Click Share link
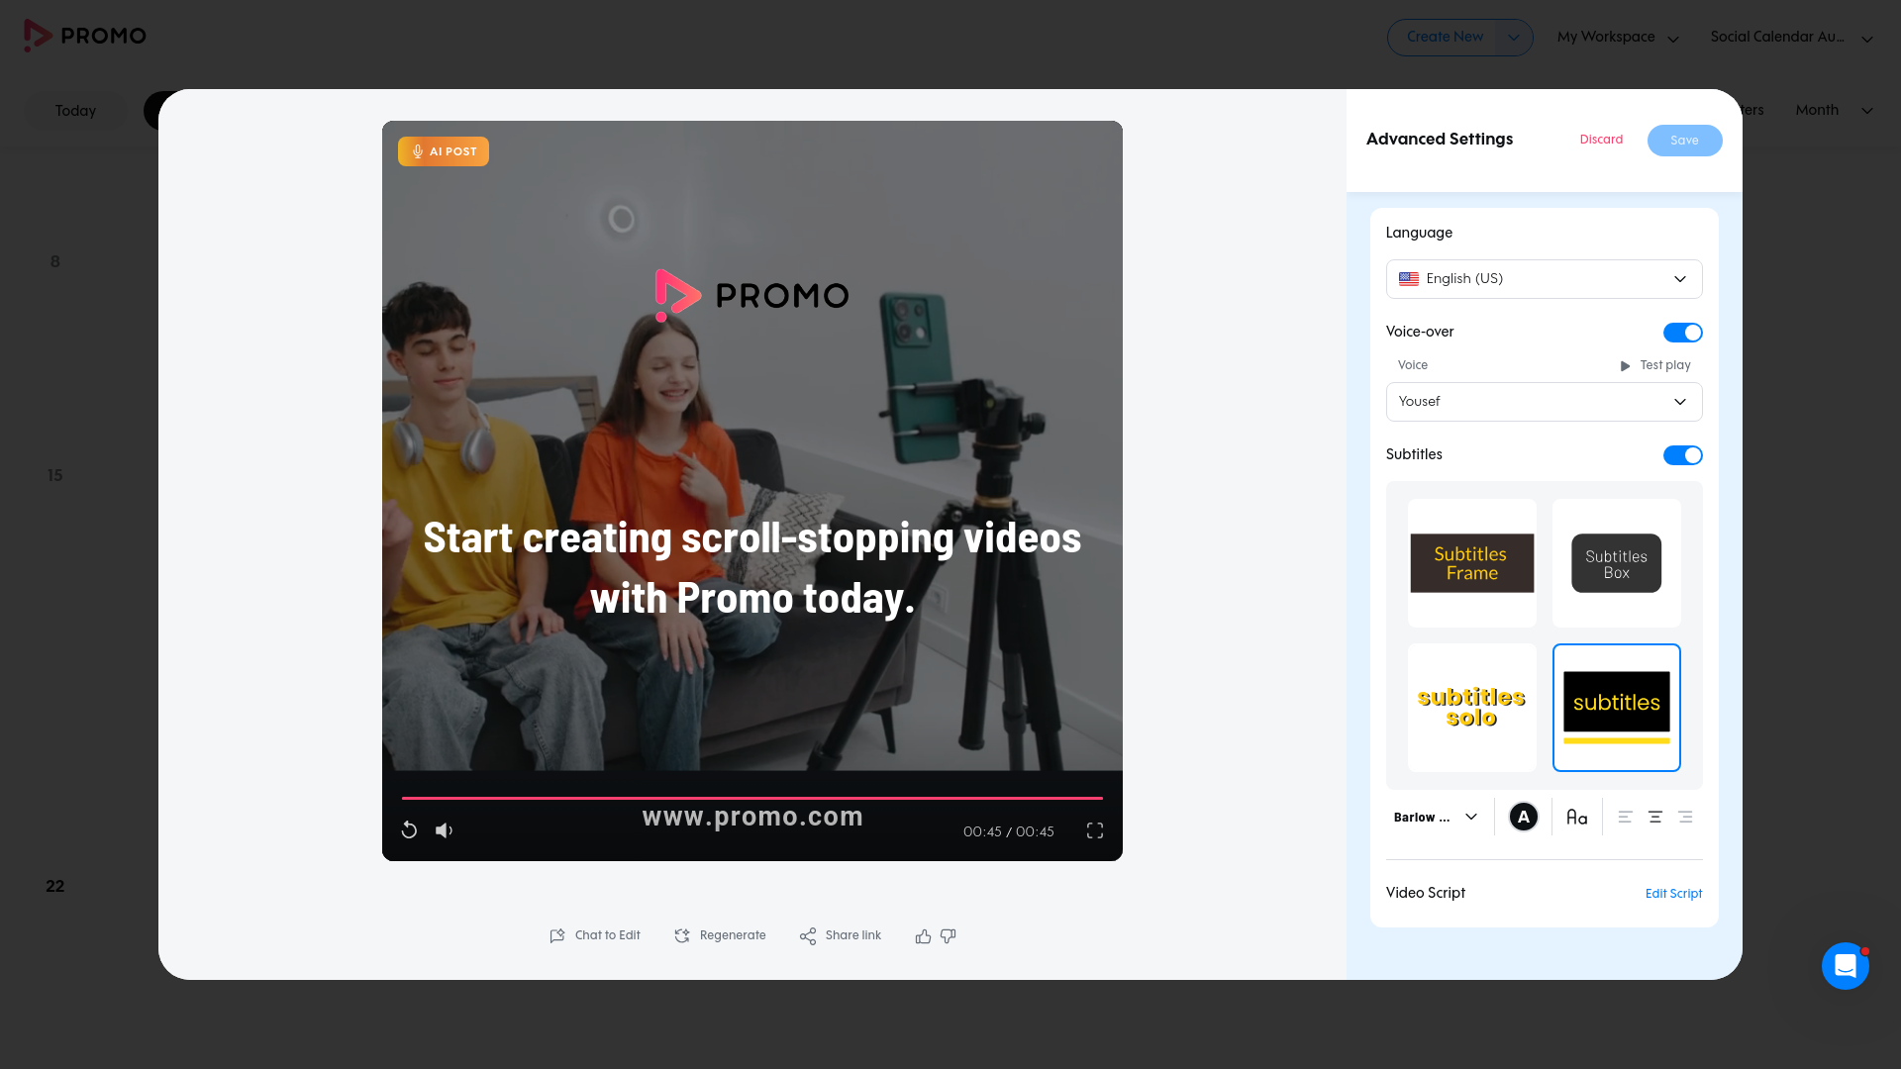 point(841,935)
